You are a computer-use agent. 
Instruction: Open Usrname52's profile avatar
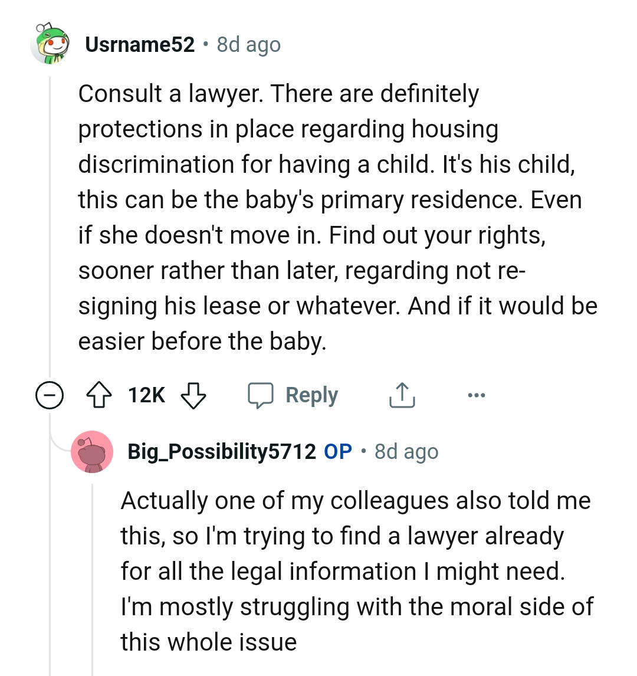pyautogui.click(x=50, y=44)
